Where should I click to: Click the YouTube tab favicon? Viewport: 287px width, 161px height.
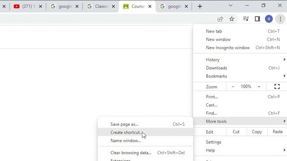17,6
